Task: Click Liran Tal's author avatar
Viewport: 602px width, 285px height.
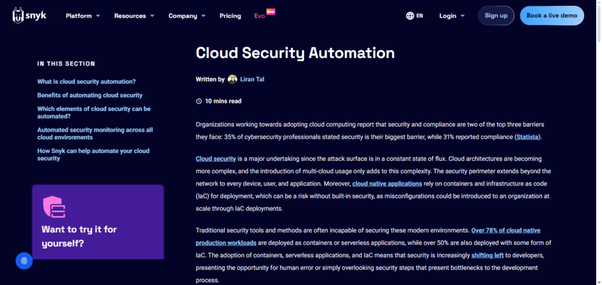Action: (232, 79)
